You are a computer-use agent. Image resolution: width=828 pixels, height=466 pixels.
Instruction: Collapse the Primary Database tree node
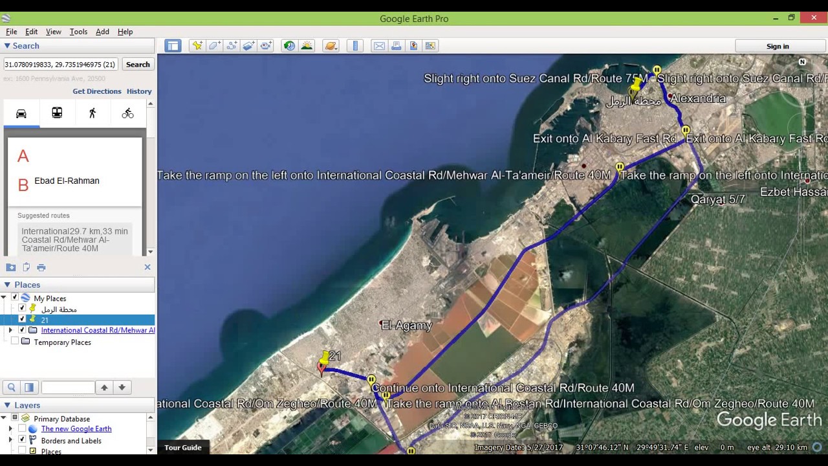[x=4, y=418]
